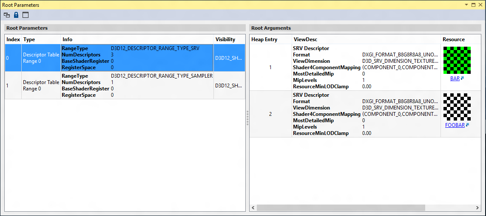The image size is (486, 216).
Task: Click the Heap Entry column header
Action: (x=264, y=39)
